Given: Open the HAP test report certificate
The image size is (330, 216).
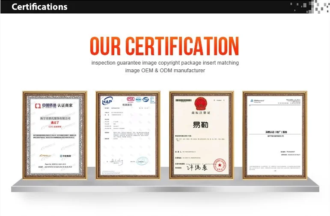Looking at the screenshot, I should (128, 135).
